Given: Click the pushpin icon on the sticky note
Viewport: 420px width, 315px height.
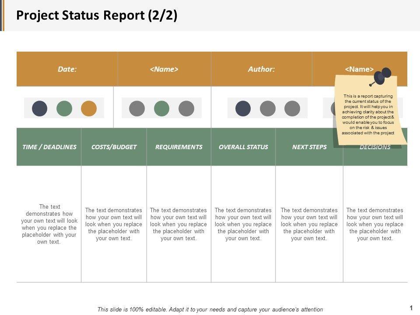Looking at the screenshot, I should tap(381, 76).
